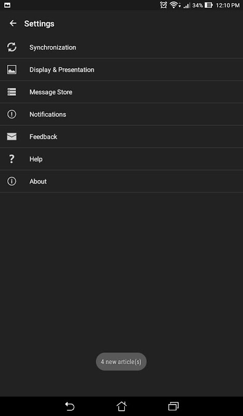The width and height of the screenshot is (243, 416).
Task: Open Display & Presentation settings
Action: coord(121,70)
